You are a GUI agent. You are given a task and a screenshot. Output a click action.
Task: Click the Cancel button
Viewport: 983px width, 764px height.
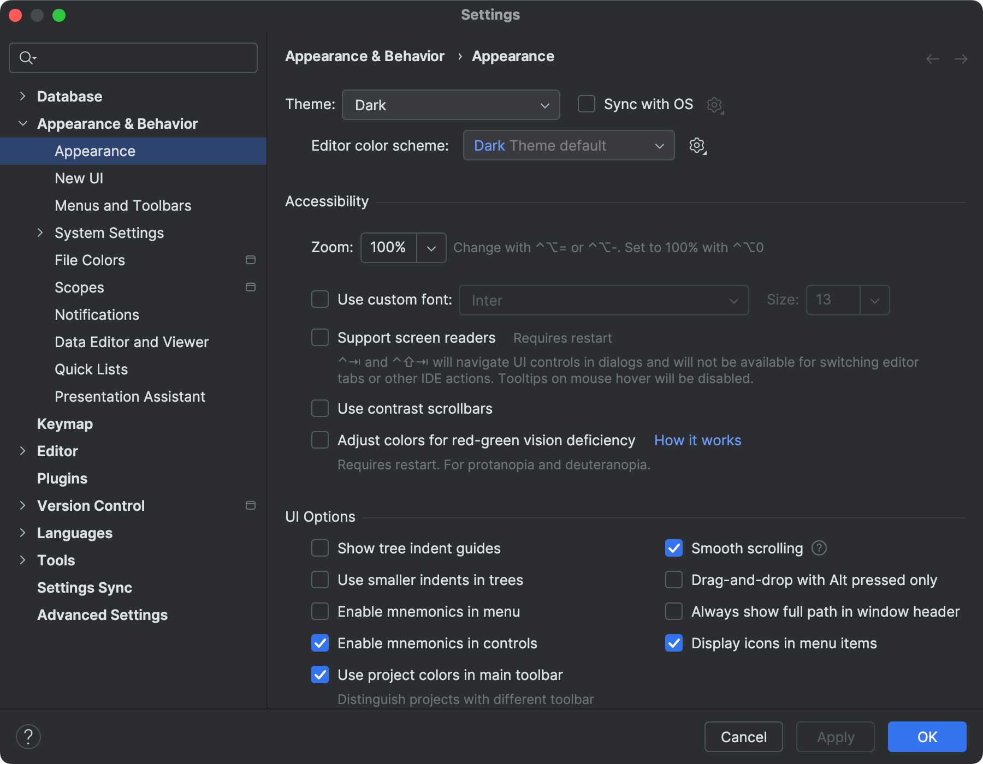coord(744,737)
